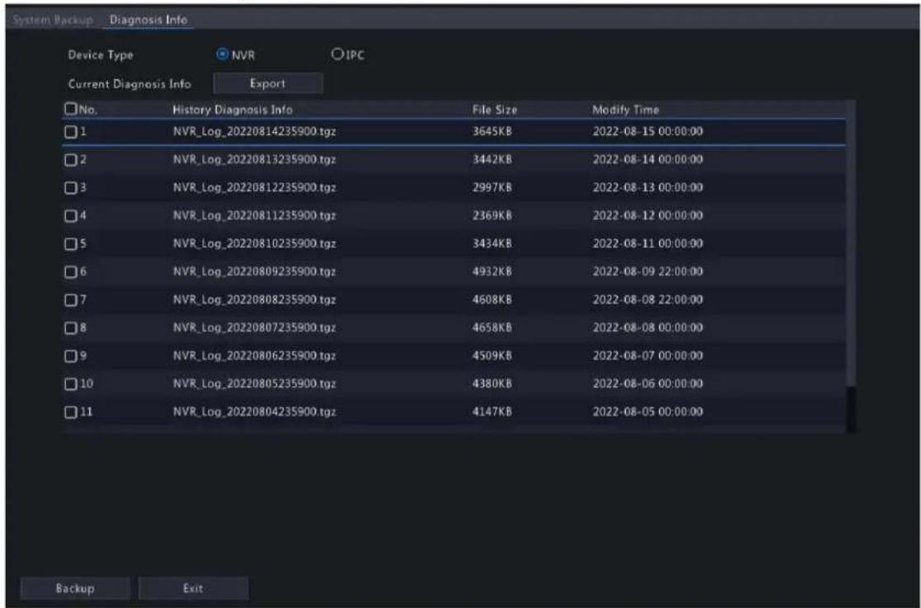Image resolution: width=921 pixels, height=608 pixels.
Task: Select file NVR_Log_20220809235900.tgz
Action: pyautogui.click(x=254, y=272)
